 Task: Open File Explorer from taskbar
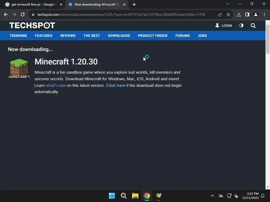click(x=135, y=196)
